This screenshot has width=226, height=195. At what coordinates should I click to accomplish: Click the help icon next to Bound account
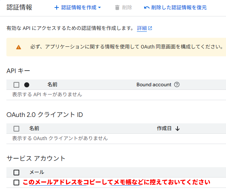[x=177, y=84]
